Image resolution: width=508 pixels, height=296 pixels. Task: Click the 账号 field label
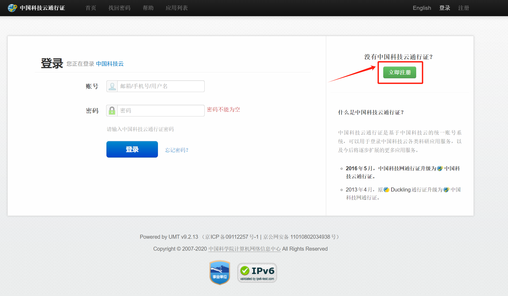[x=92, y=86]
